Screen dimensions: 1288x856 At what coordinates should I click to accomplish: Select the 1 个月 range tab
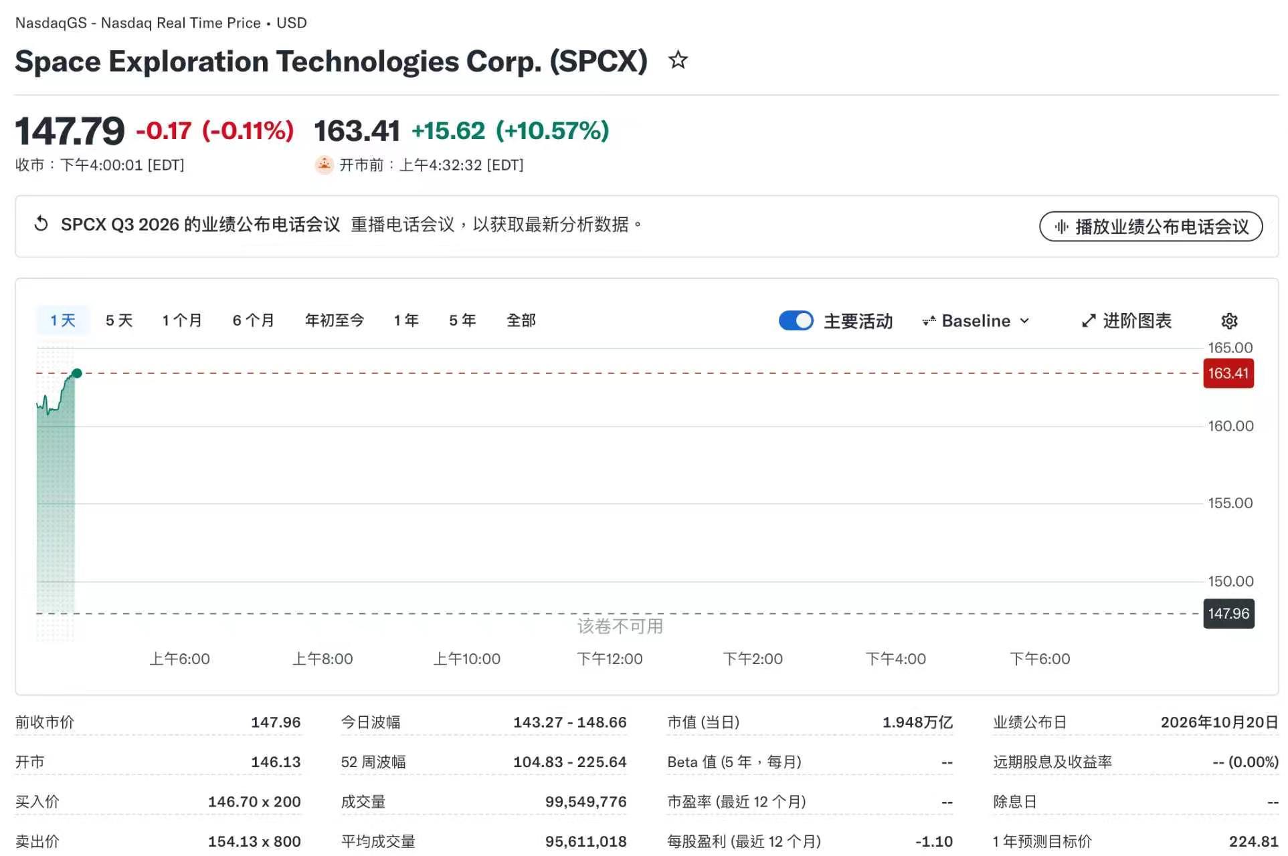pyautogui.click(x=182, y=320)
